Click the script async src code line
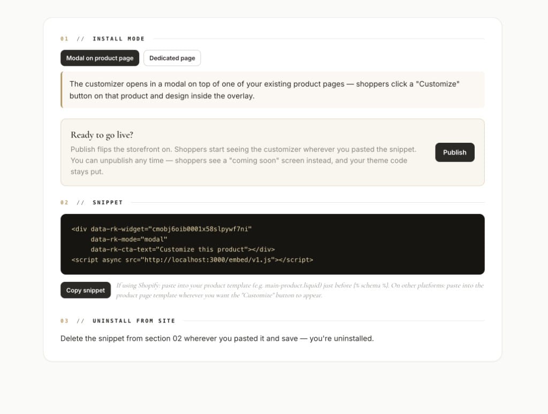This screenshot has width=548, height=414. (x=192, y=260)
